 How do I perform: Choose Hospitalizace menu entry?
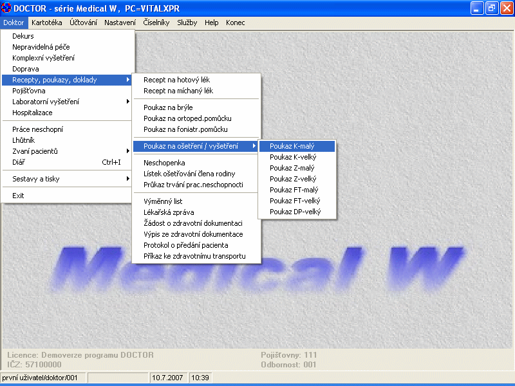67,113
